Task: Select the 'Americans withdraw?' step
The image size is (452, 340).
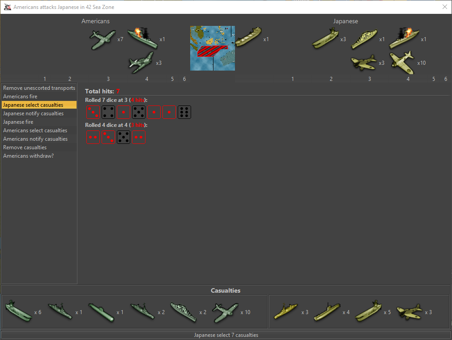Action: pos(39,156)
